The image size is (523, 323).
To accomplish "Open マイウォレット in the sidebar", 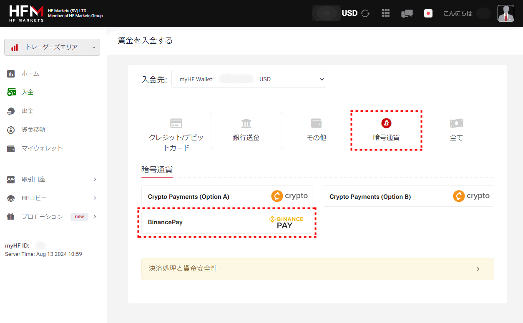I will tap(42, 148).
